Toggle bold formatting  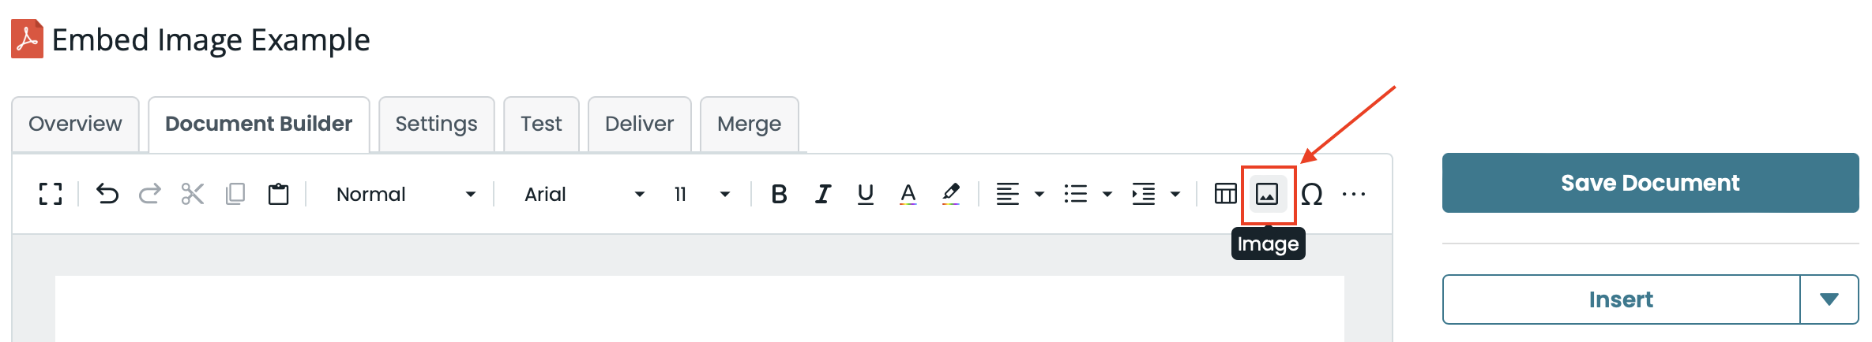(x=779, y=194)
